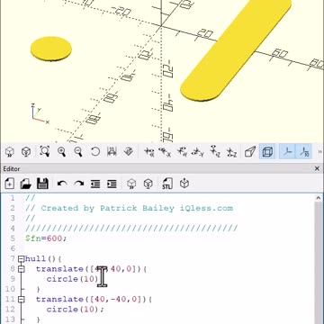Image resolution: width=324 pixels, height=324 pixels.
Task: Click the 3D print cube icon in the editor toolbar
Action: (184, 184)
